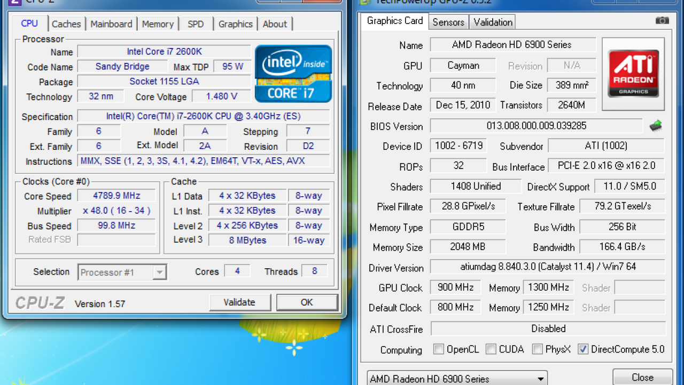
Task: Click the Intel Core i7 logo
Action: pos(293,74)
